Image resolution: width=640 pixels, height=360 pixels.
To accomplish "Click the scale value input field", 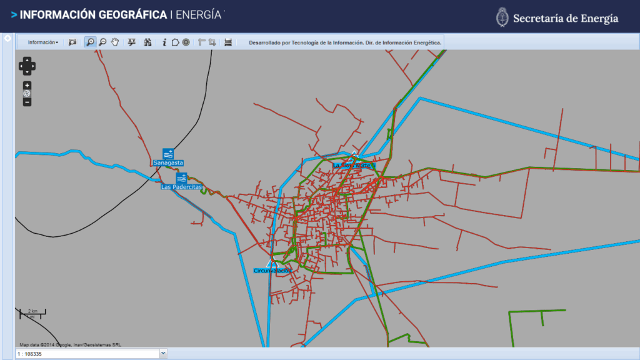I will coord(87,354).
